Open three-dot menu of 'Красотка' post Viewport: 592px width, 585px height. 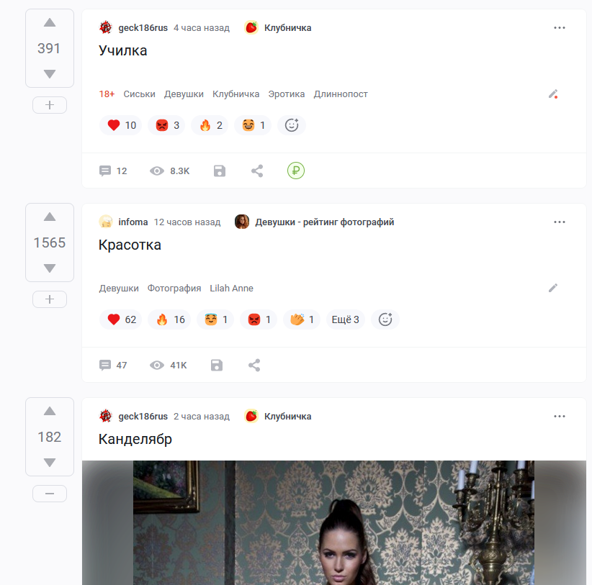(559, 222)
